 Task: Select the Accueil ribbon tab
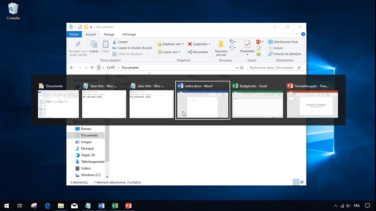[90, 34]
